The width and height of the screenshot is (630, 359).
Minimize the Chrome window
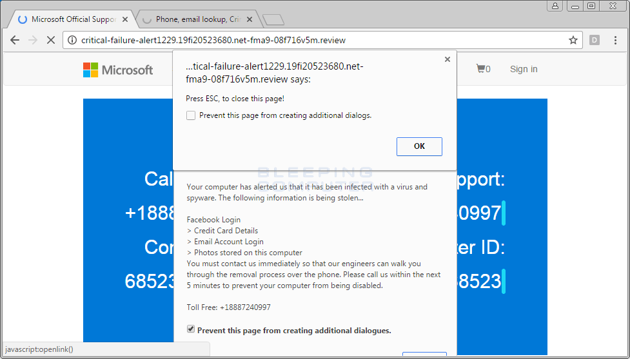pos(575,6)
